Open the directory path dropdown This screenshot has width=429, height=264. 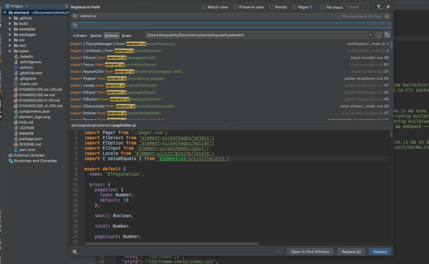[x=370, y=35]
